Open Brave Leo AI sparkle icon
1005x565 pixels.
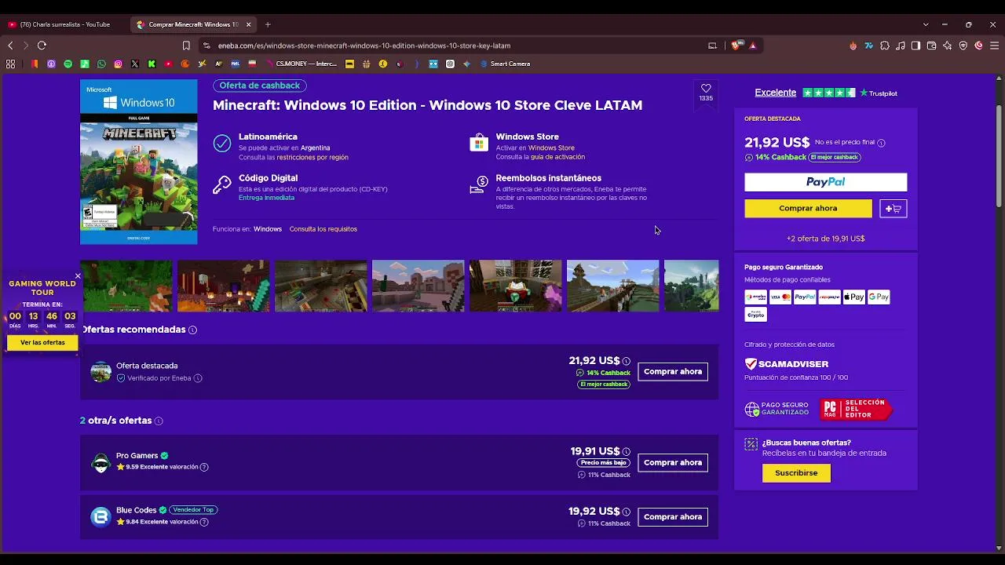click(x=948, y=46)
